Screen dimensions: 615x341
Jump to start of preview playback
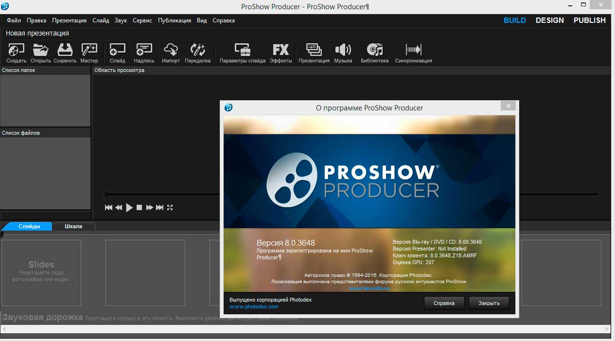click(x=108, y=208)
